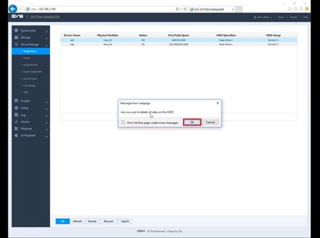Click the AI Playback icon
The height and width of the screenshot is (238, 320).
(17, 136)
